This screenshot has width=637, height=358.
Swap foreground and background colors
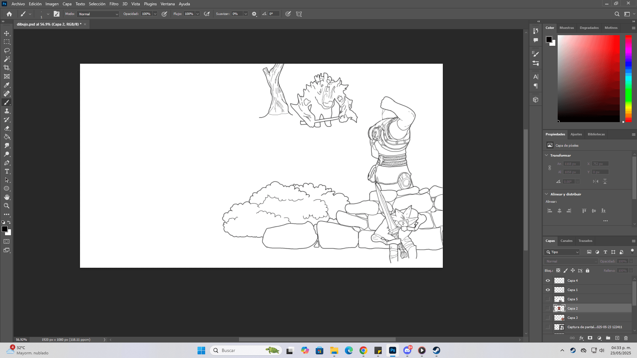(x=9, y=222)
